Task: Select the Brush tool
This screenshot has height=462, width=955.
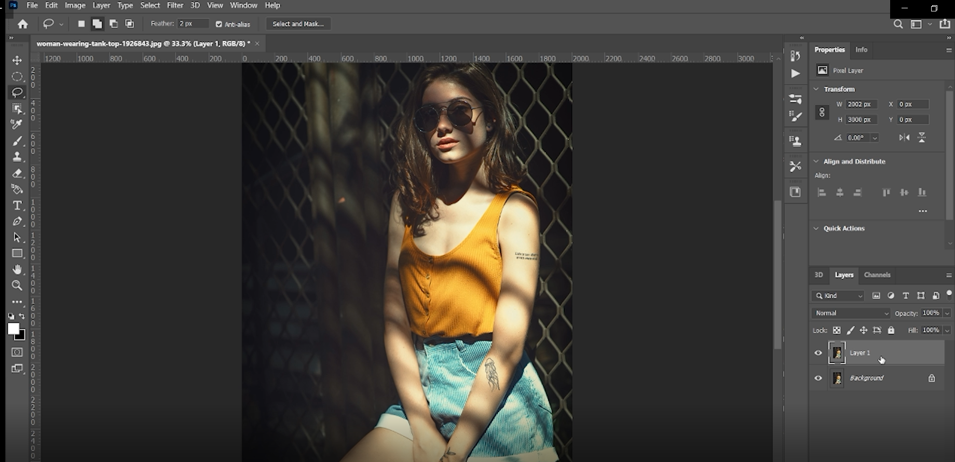Action: (x=17, y=141)
